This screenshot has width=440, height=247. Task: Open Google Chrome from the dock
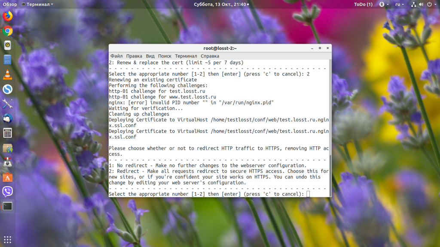pos(7,31)
